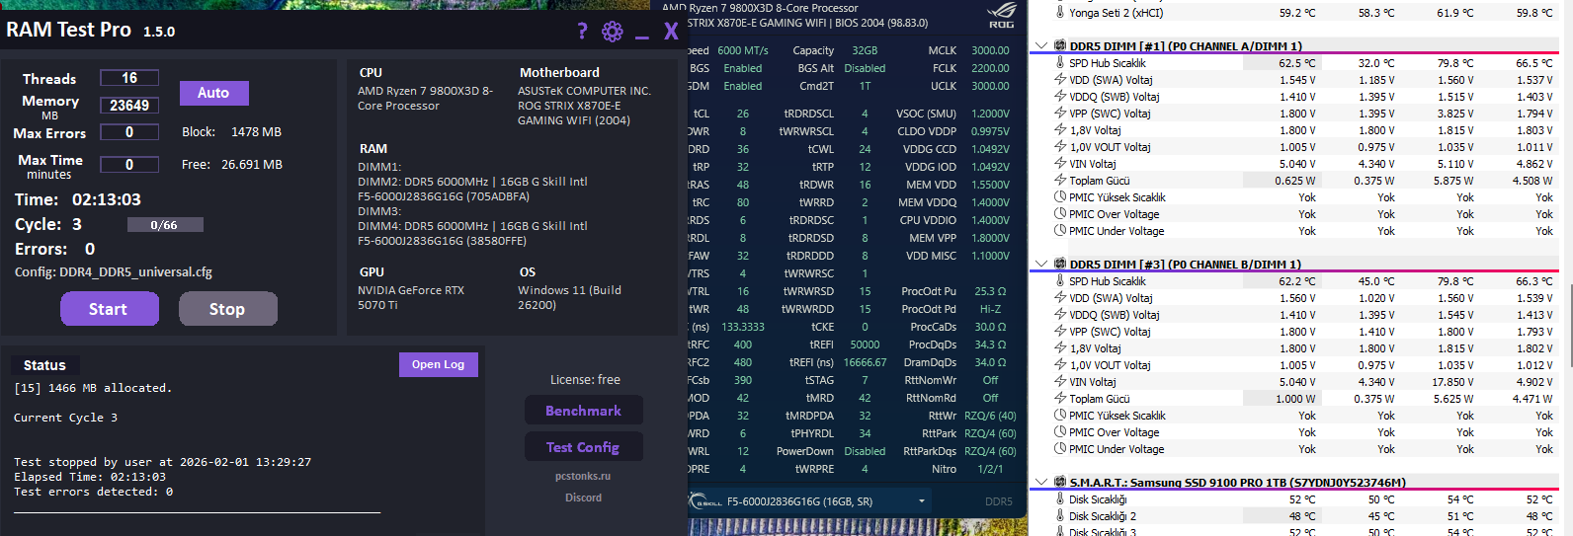The image size is (1573, 536).
Task: Click the Memory MB field showing 23649
Action: coord(129,105)
